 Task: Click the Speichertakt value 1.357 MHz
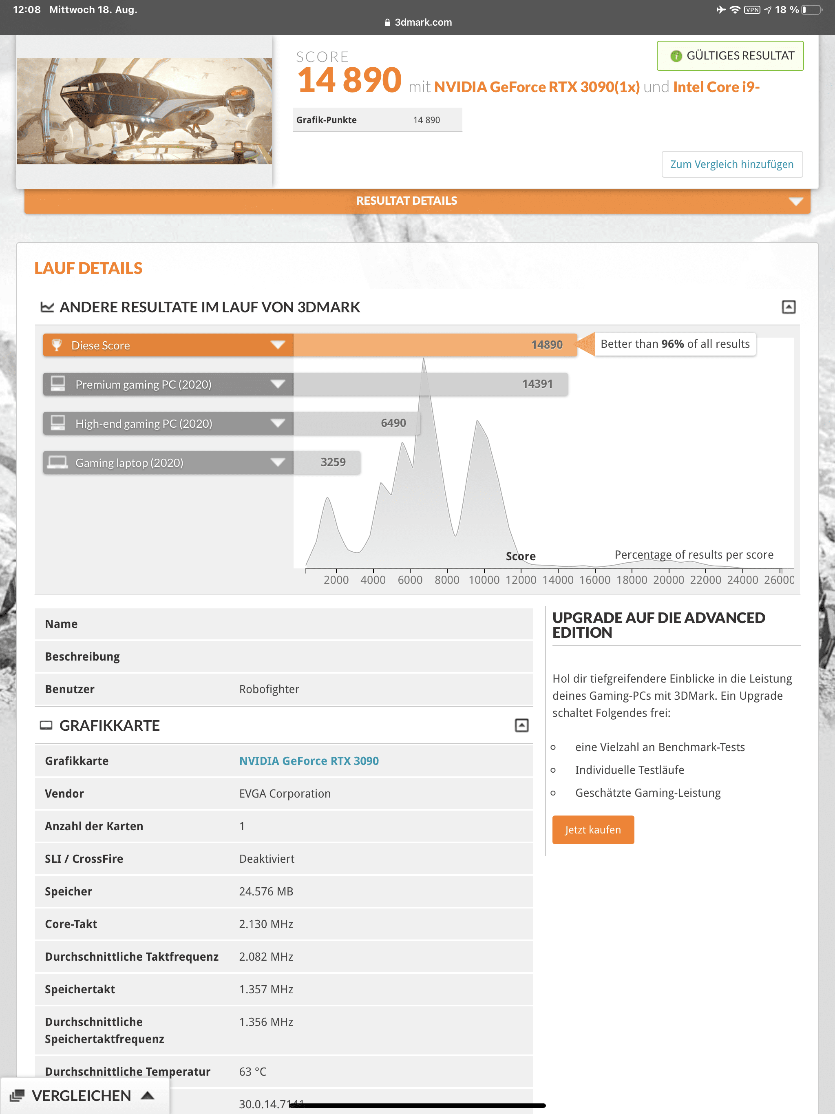coord(266,989)
